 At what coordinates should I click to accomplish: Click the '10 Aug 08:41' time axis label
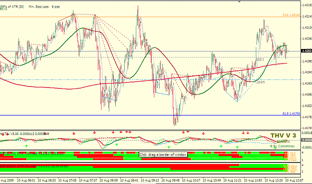129,180
